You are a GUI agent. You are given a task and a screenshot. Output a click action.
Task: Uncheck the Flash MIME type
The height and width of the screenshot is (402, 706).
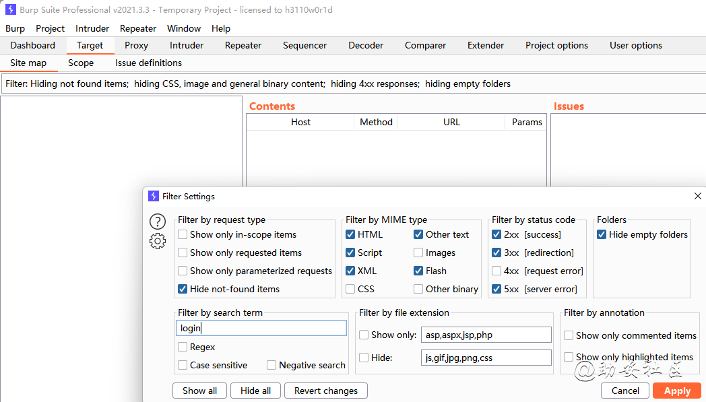pyautogui.click(x=418, y=271)
